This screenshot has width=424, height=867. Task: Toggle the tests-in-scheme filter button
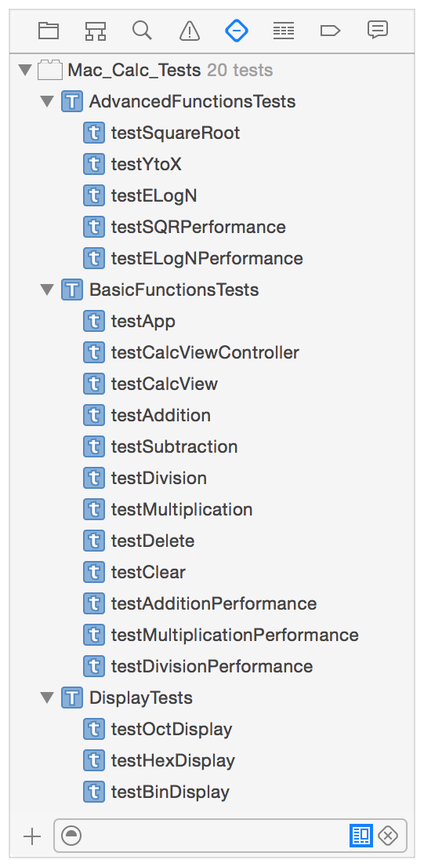point(361,836)
